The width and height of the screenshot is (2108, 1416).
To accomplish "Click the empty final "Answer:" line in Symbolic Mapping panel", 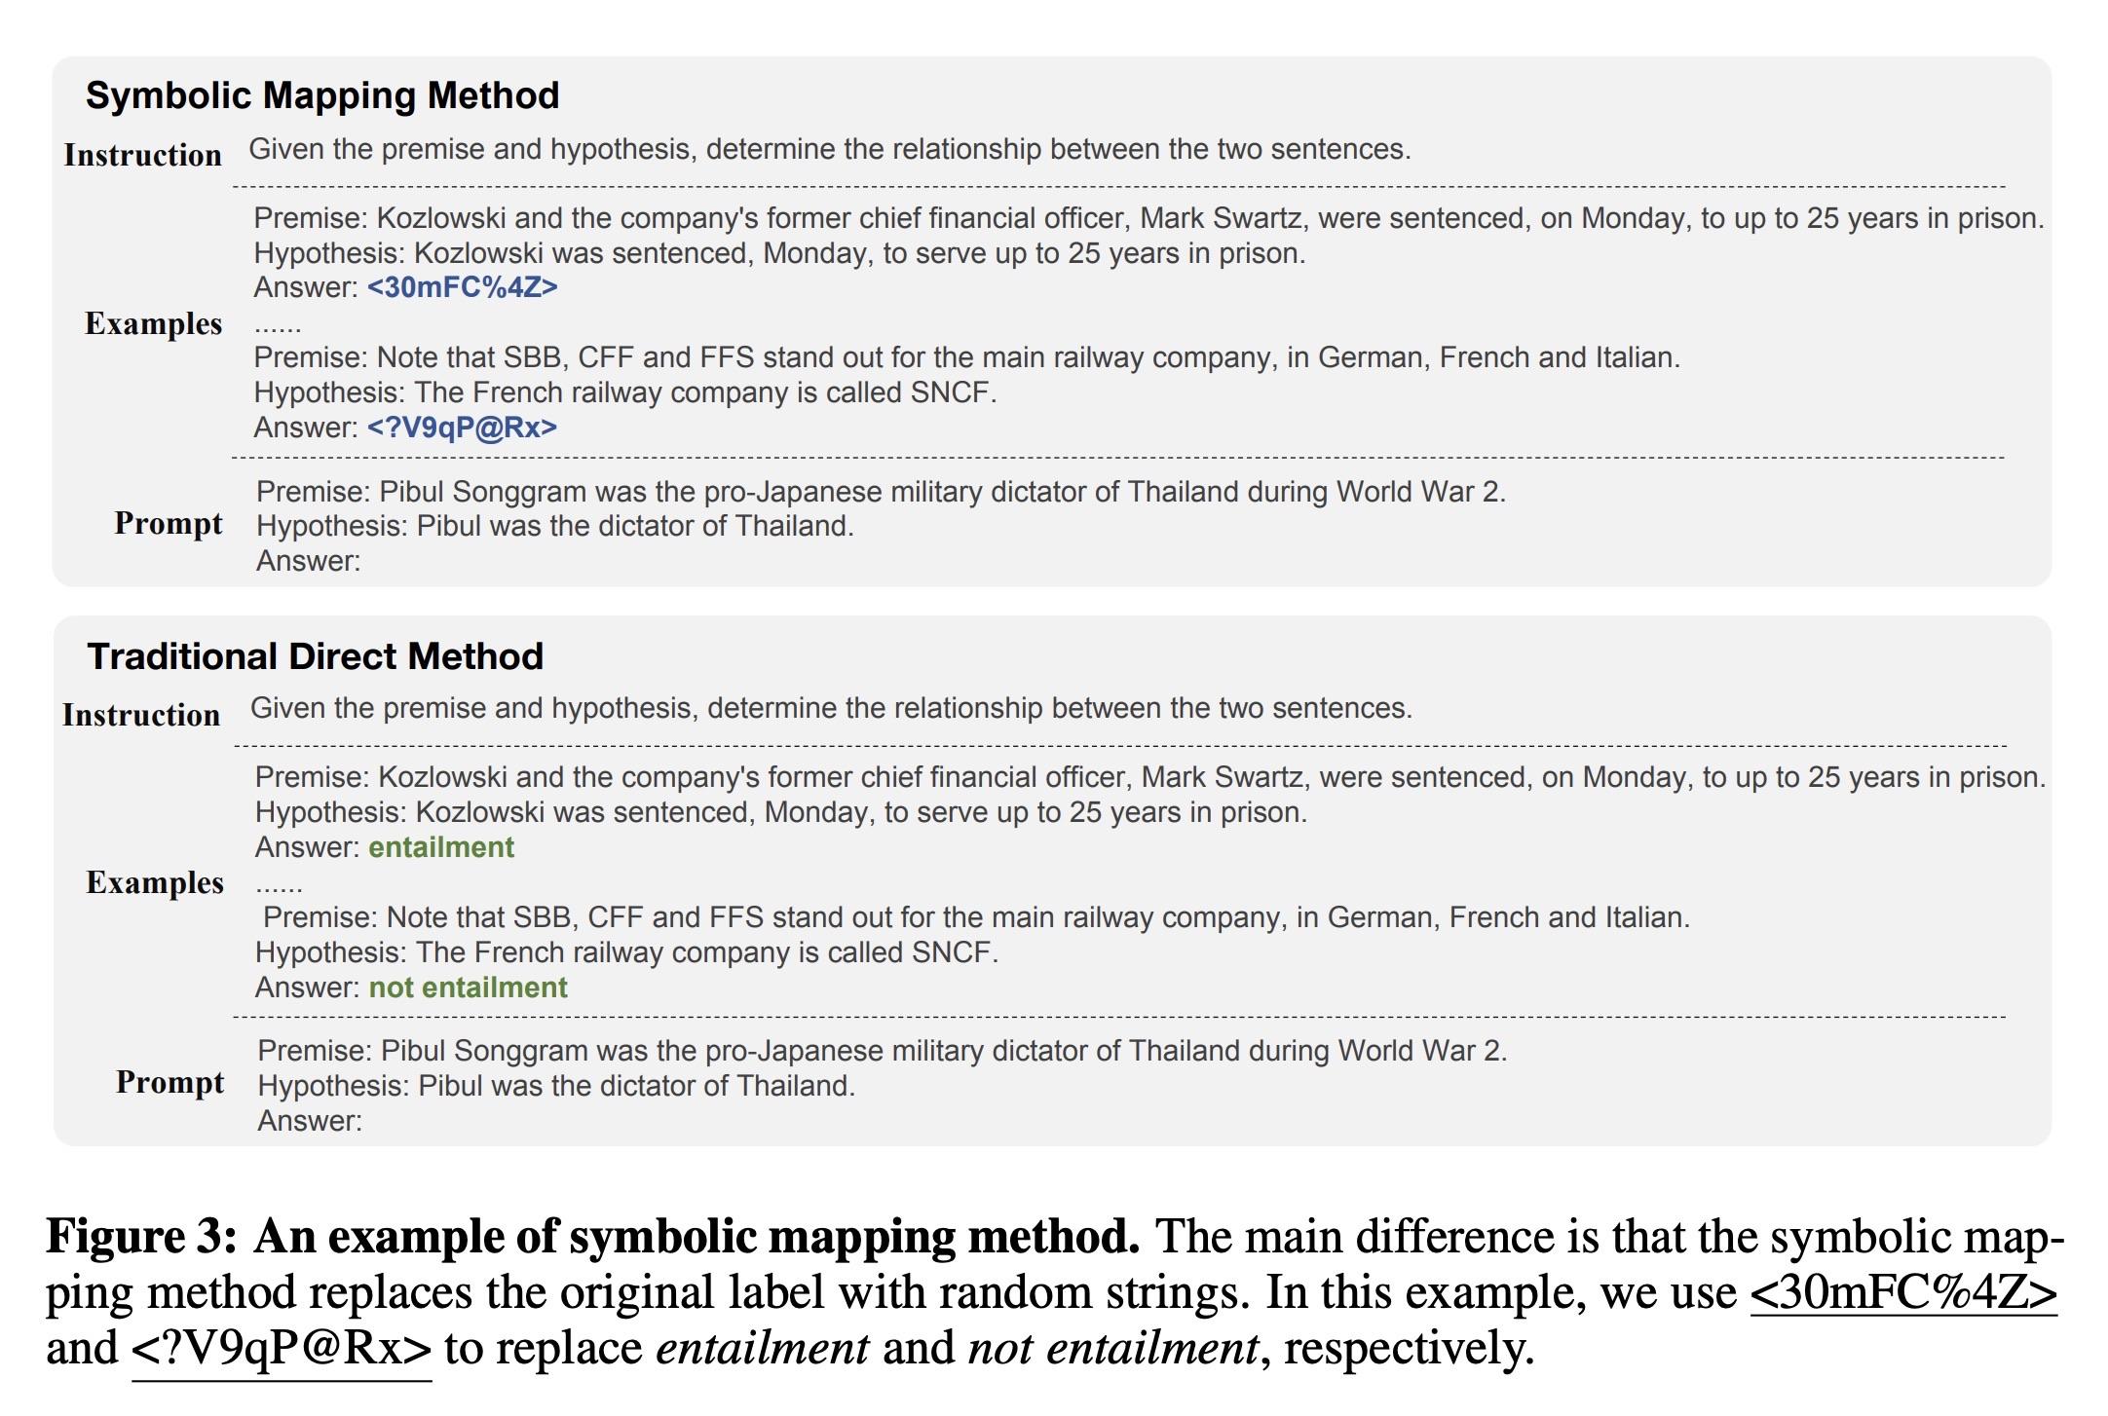I will point(309,561).
